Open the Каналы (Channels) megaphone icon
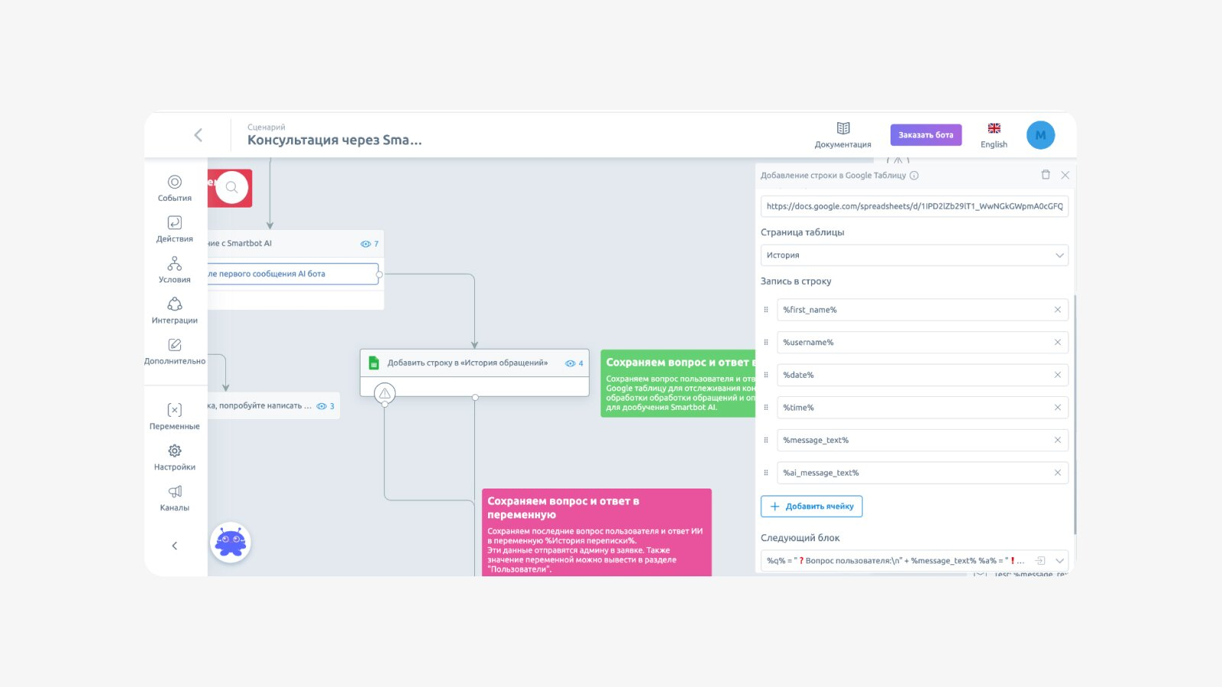The image size is (1222, 687). click(175, 497)
